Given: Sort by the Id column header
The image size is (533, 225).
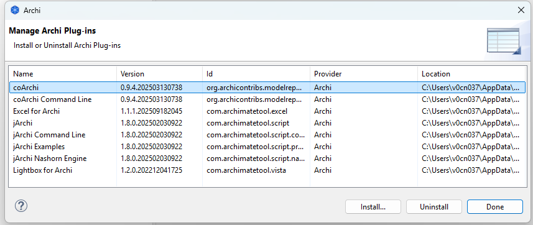Looking at the screenshot, I should 256,74.
